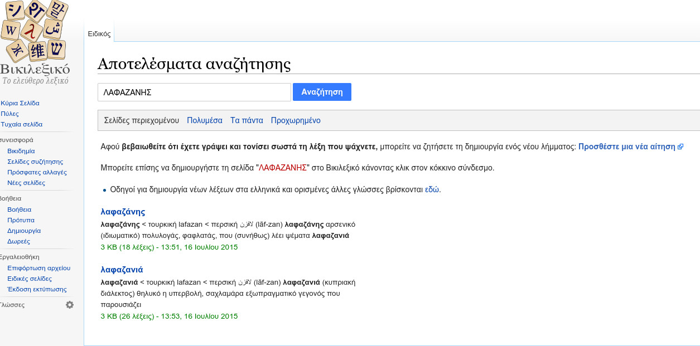This screenshot has height=346, width=700.
Task: Open Ειδικές σελίδες in sidebar
Action: point(30,279)
